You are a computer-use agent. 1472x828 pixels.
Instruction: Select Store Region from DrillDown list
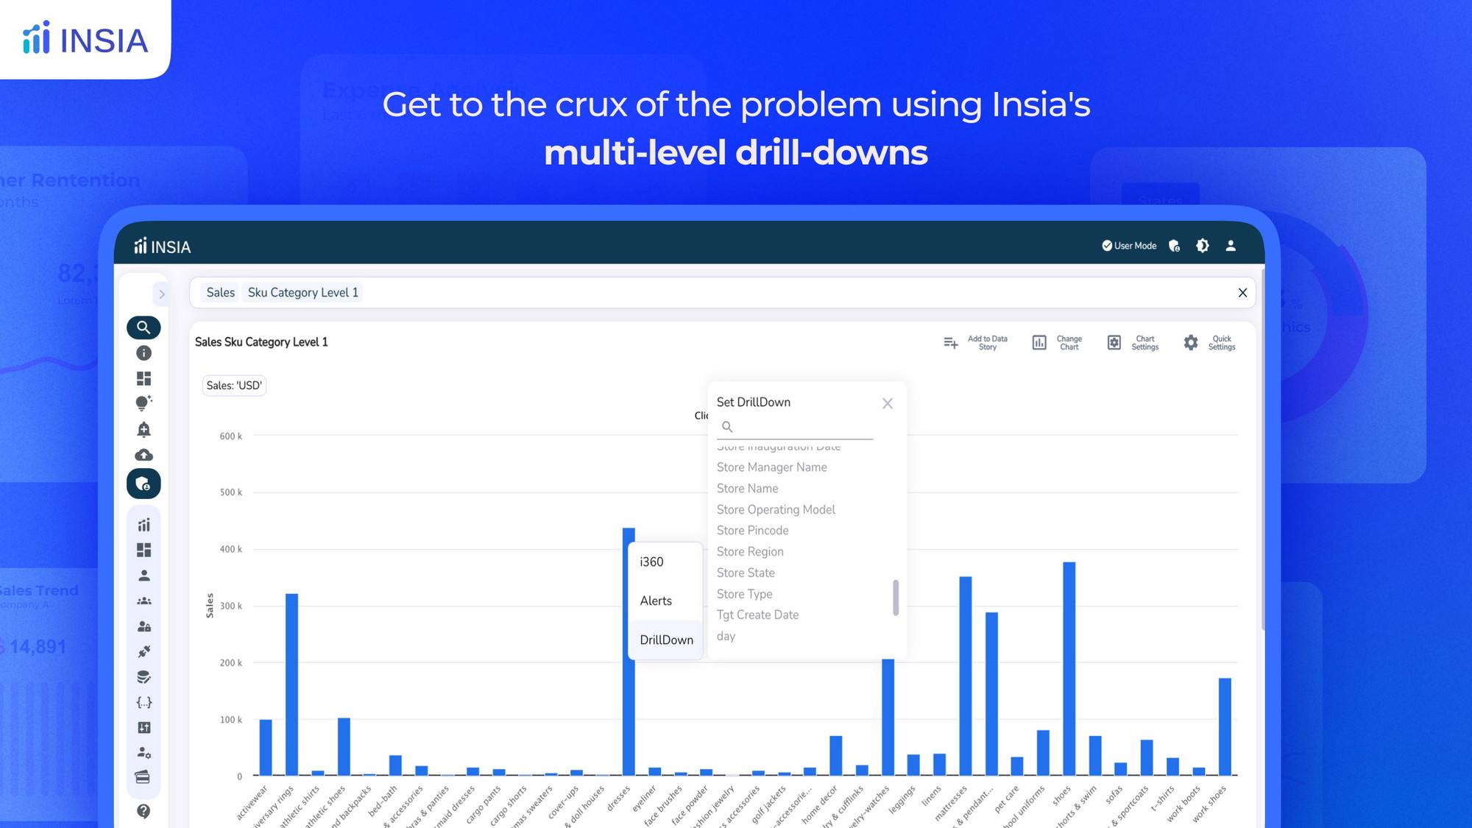[x=750, y=552]
